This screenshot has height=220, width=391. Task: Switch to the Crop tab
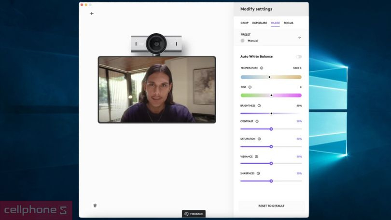244,23
